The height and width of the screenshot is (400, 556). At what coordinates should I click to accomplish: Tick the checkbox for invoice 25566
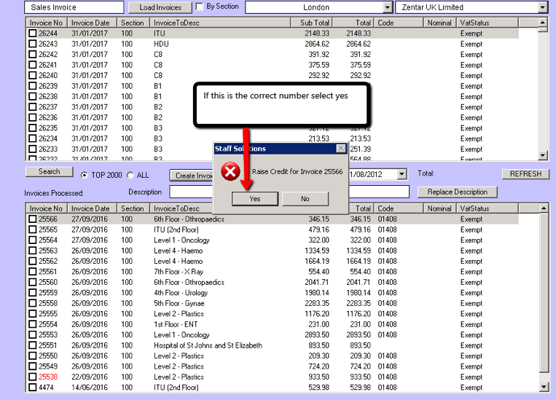pyautogui.click(x=33, y=219)
